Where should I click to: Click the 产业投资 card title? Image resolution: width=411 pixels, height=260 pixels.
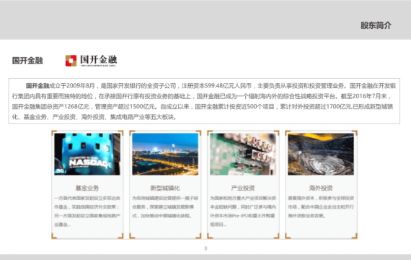pos(243,188)
